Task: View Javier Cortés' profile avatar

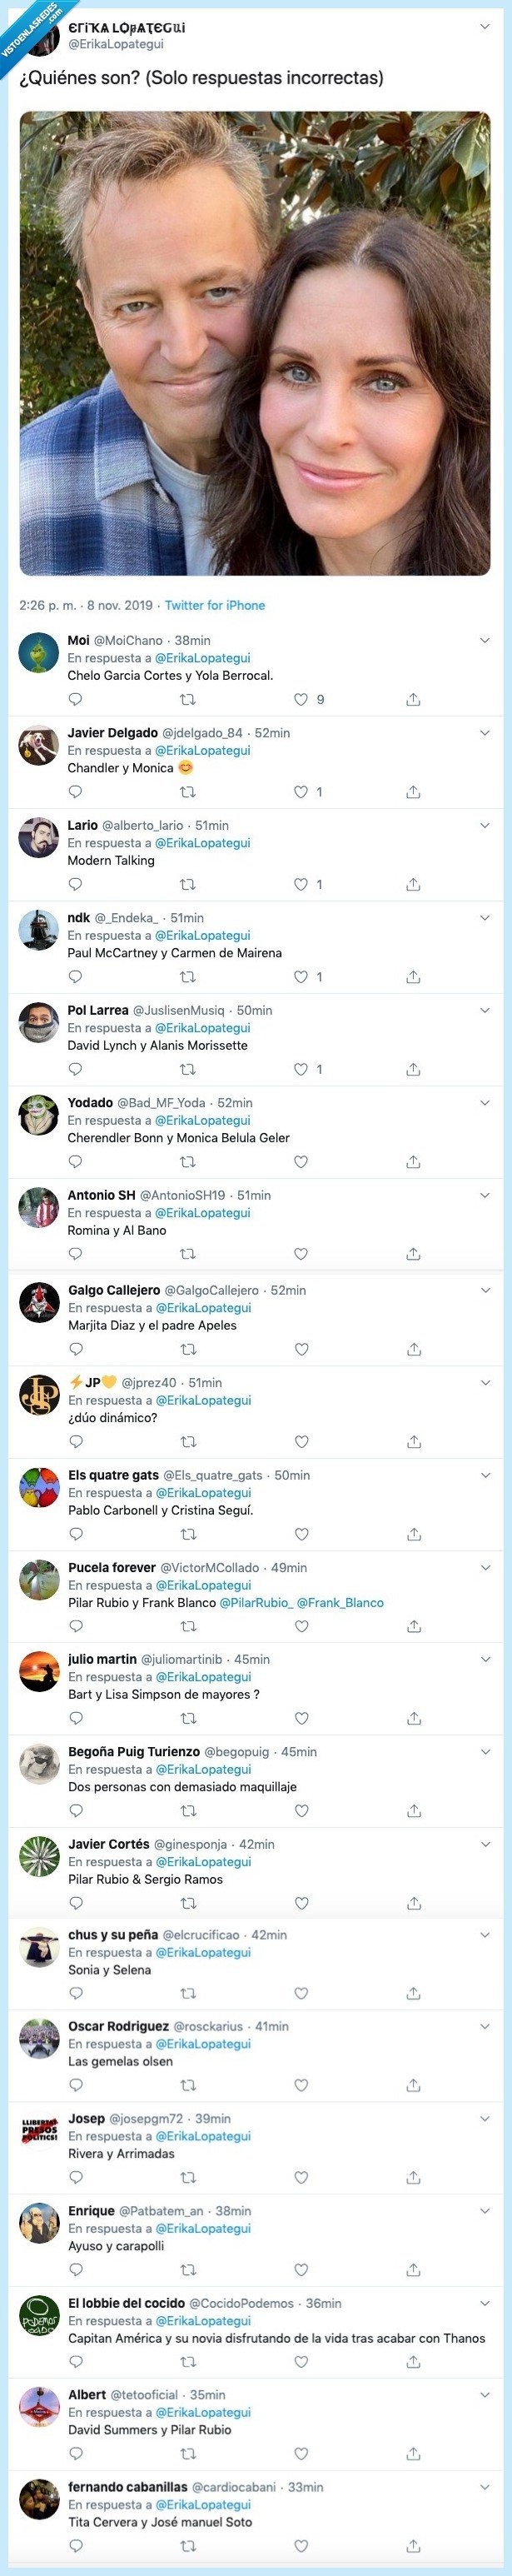Action: coord(40,1856)
